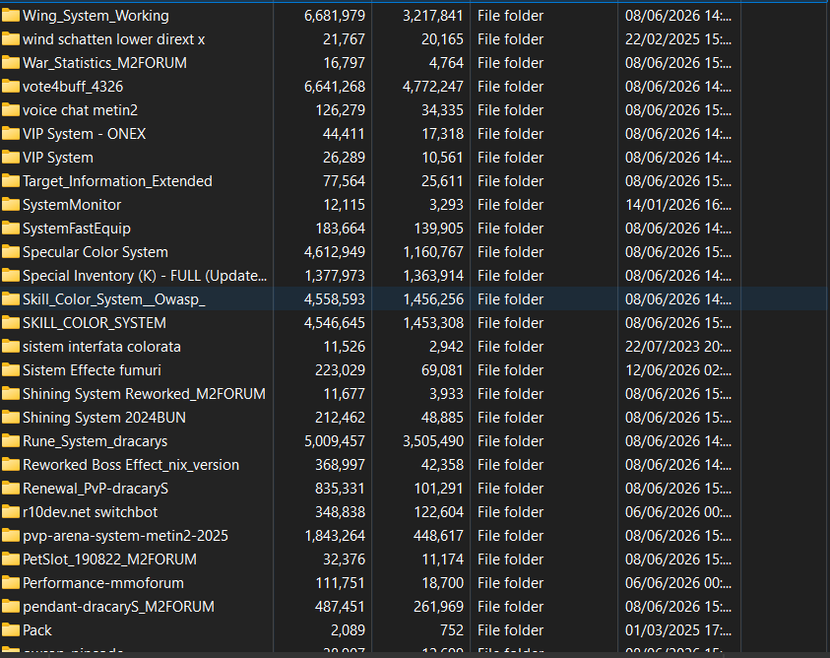The image size is (830, 658).
Task: Click the Shining System 2024BUN folder icon
Action: 11,417
